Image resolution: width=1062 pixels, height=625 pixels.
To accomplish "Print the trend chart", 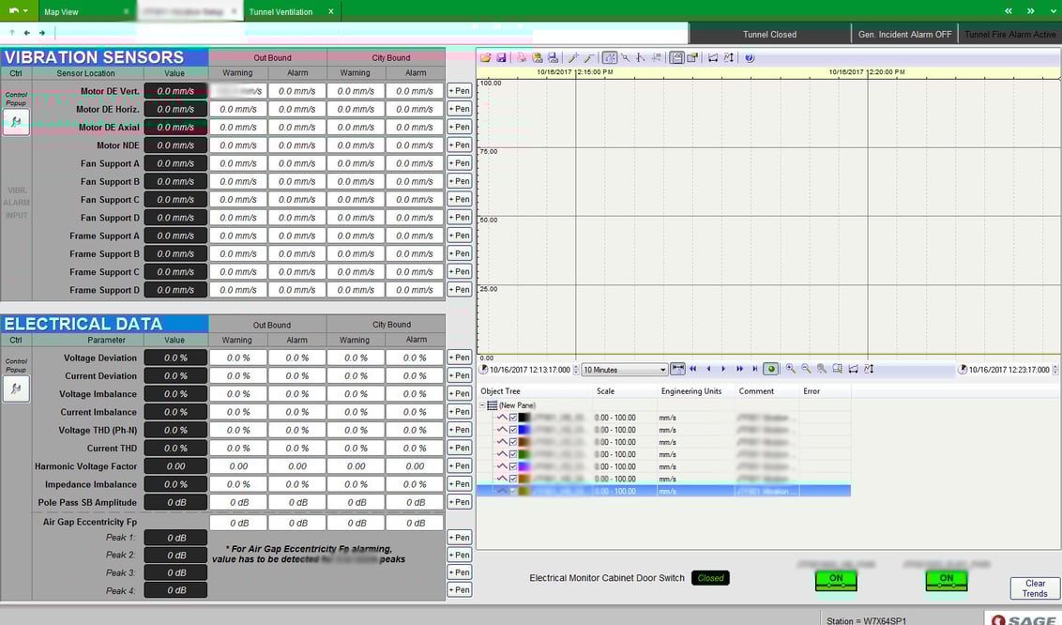I will (523, 57).
